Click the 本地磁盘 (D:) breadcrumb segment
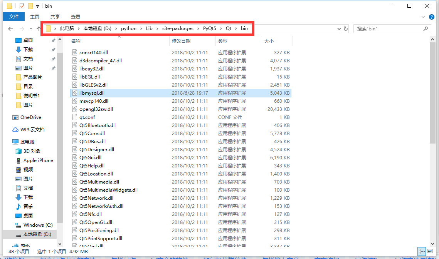439x259 pixels. pos(98,28)
